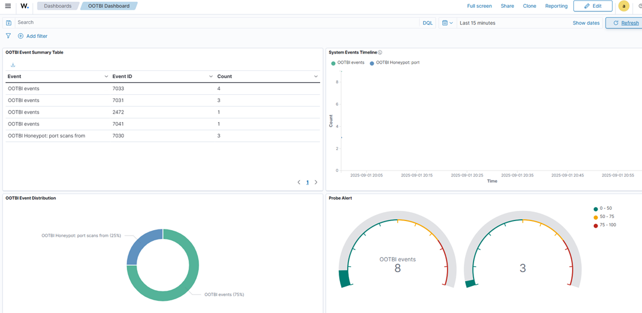Open the calendar quick date dropdown
642x313 pixels.
tap(447, 23)
